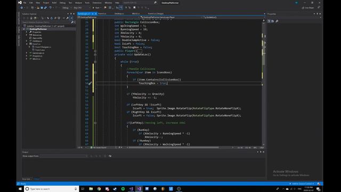341x192 pixels.
Task: Click the Windows Start button
Action: click(20, 189)
